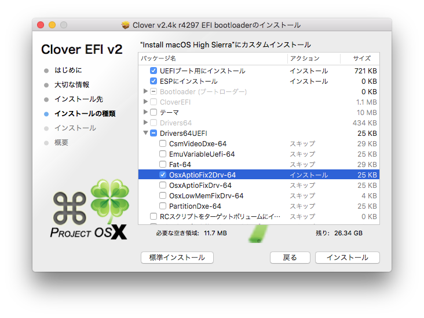Click the 必要な空き領域 11.7 MB text

tap(192, 233)
